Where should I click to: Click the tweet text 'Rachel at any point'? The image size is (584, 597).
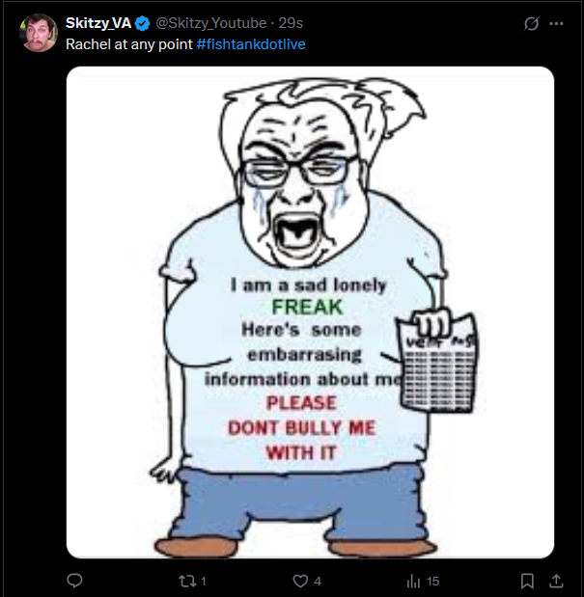pos(129,44)
